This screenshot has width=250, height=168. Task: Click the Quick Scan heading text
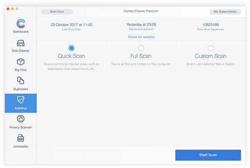pos(71,56)
